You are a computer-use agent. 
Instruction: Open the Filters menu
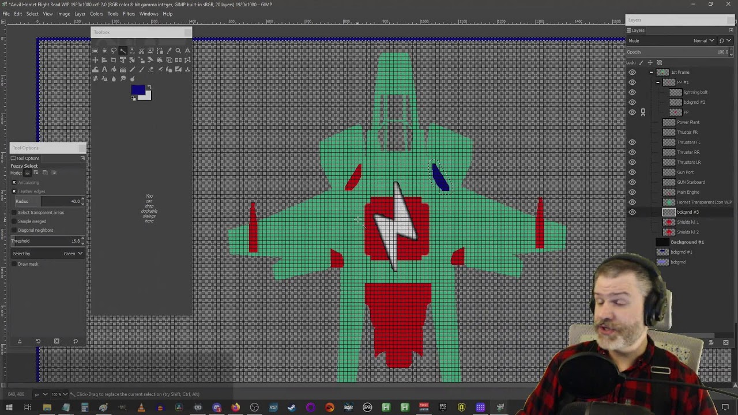129,14
